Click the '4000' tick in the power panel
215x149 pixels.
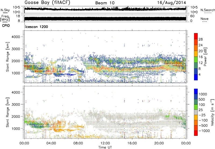pos(16,37)
